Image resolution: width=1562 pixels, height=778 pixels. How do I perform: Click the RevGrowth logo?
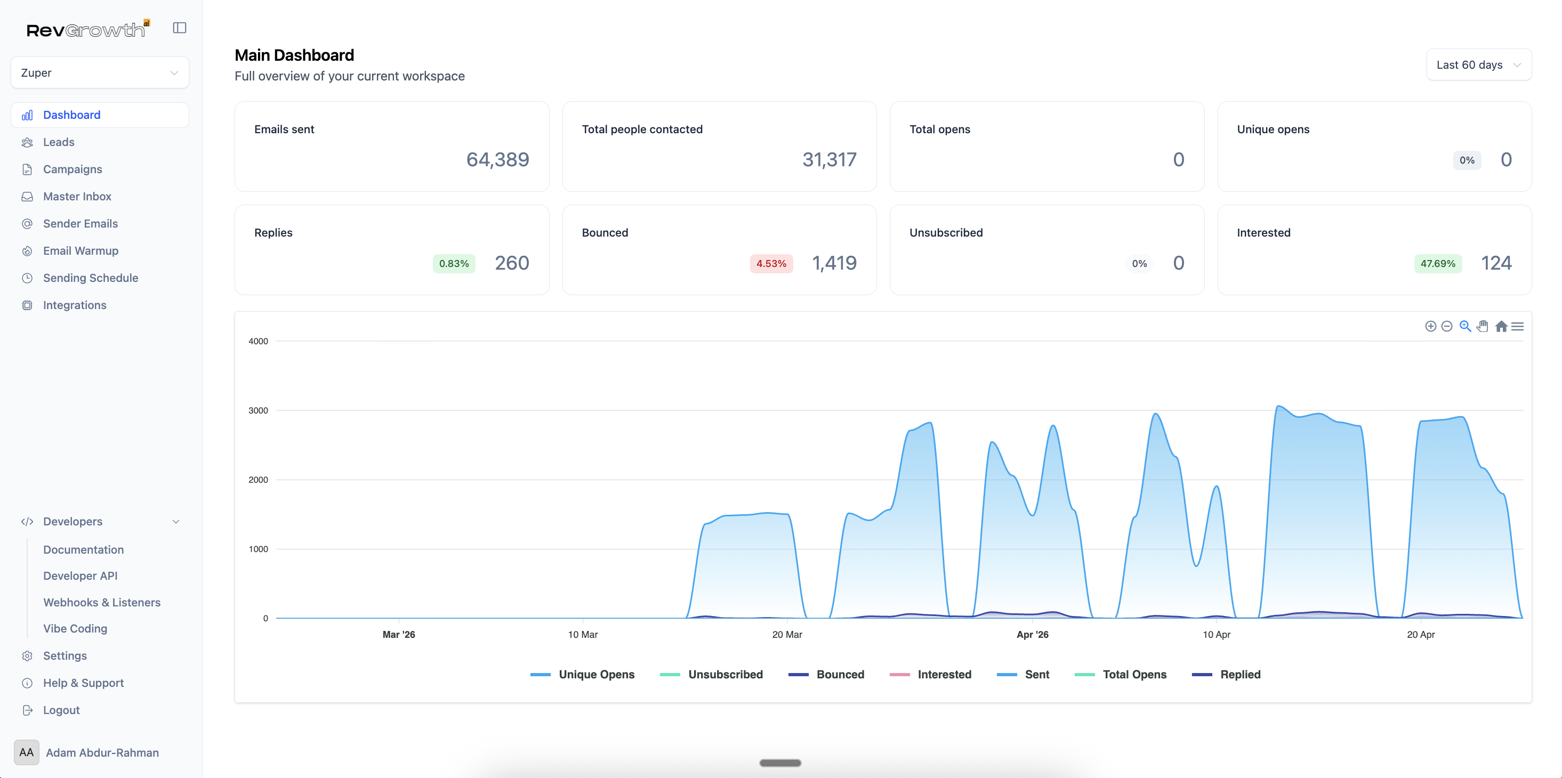[88, 29]
